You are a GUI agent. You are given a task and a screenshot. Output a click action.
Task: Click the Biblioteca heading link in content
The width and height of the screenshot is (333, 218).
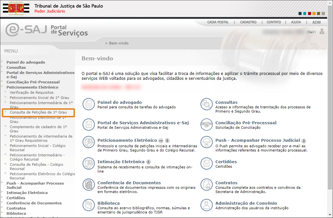109,203
